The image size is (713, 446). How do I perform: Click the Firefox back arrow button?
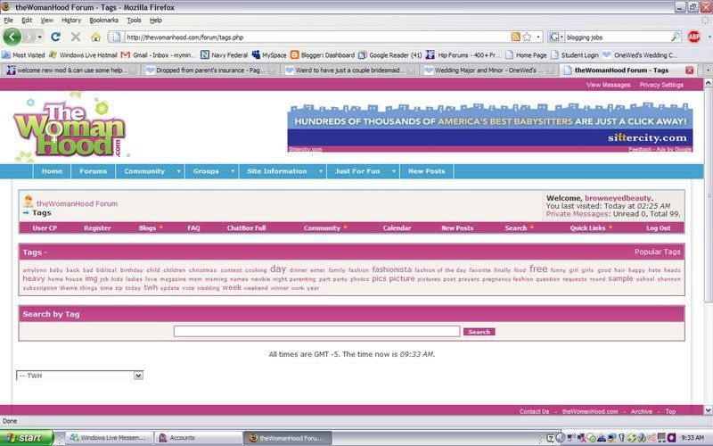click(x=12, y=37)
